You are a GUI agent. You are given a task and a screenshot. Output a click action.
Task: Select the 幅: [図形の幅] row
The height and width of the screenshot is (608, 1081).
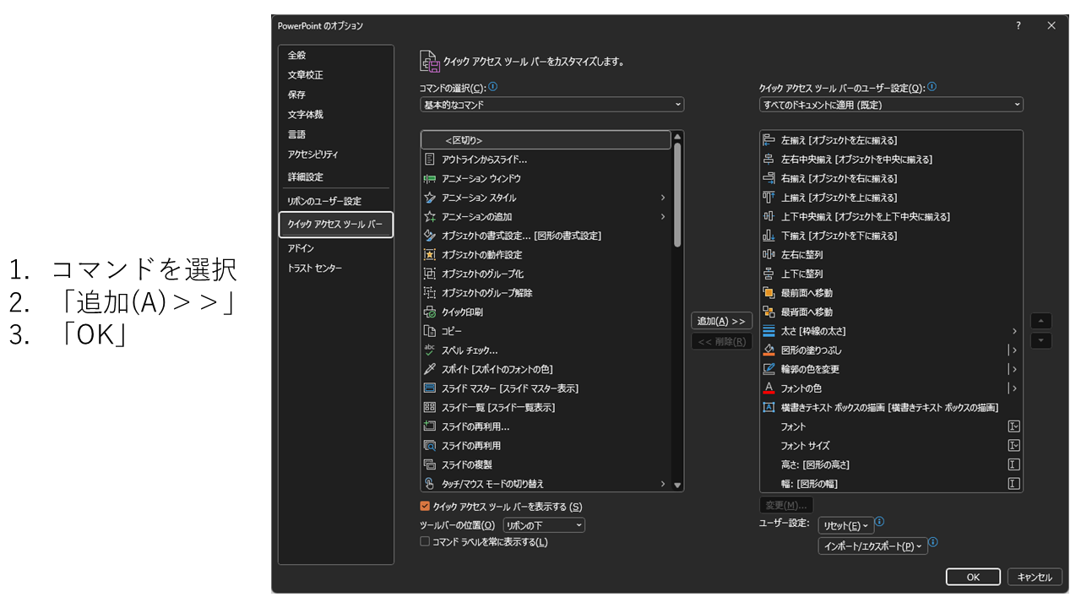(891, 484)
